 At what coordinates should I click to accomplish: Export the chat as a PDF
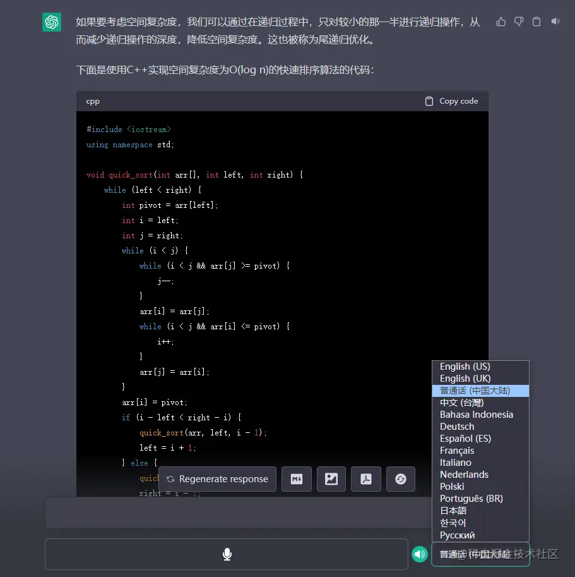[366, 479]
